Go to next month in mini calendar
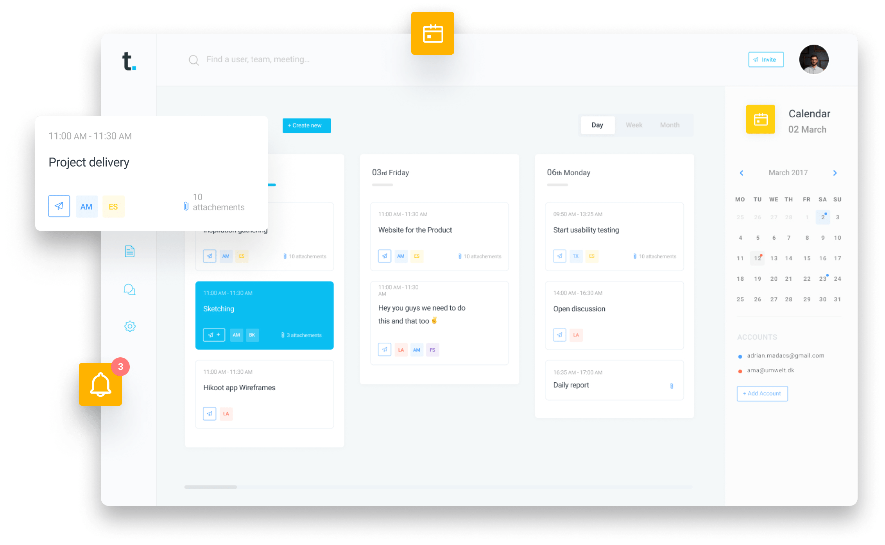 click(835, 173)
